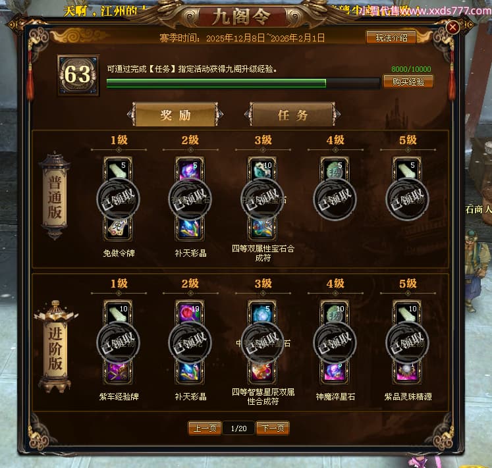Screen dimensions: 492x468
Task: Close the 九阁令 window with red X
Action: coord(452,27)
